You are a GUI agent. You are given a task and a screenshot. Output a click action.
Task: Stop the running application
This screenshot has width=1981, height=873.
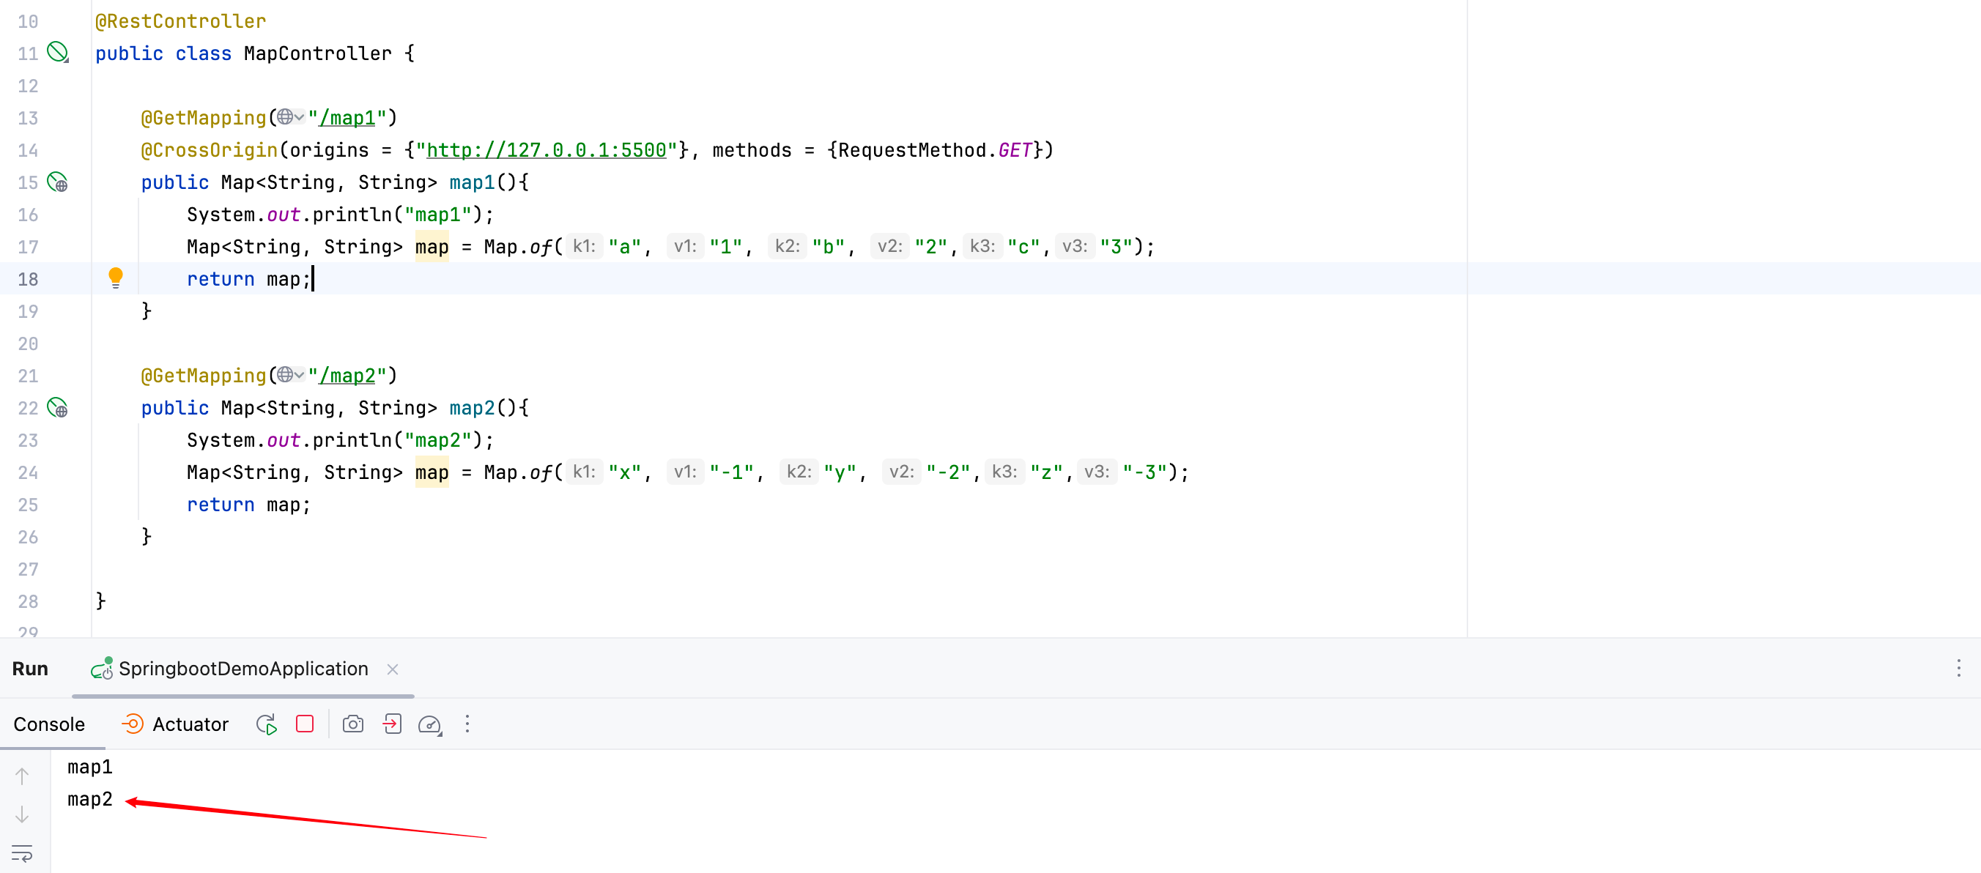pos(305,724)
